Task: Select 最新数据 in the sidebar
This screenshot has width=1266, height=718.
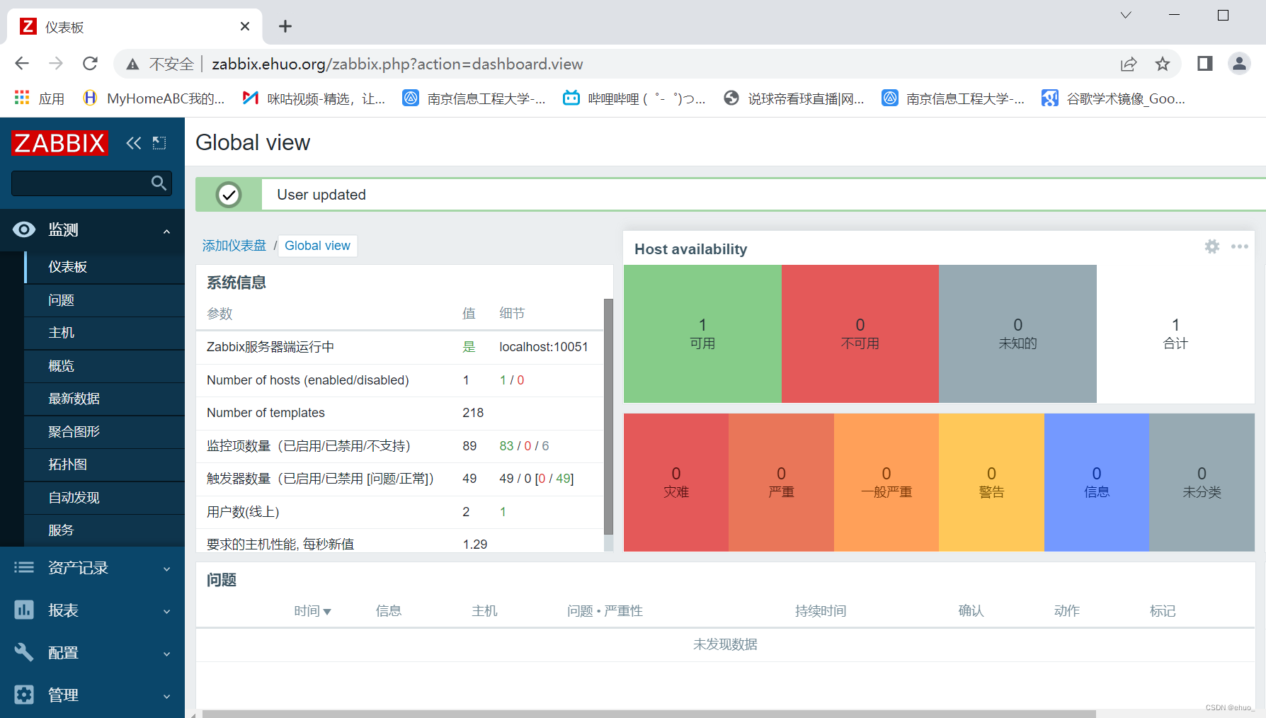Action: click(105, 399)
